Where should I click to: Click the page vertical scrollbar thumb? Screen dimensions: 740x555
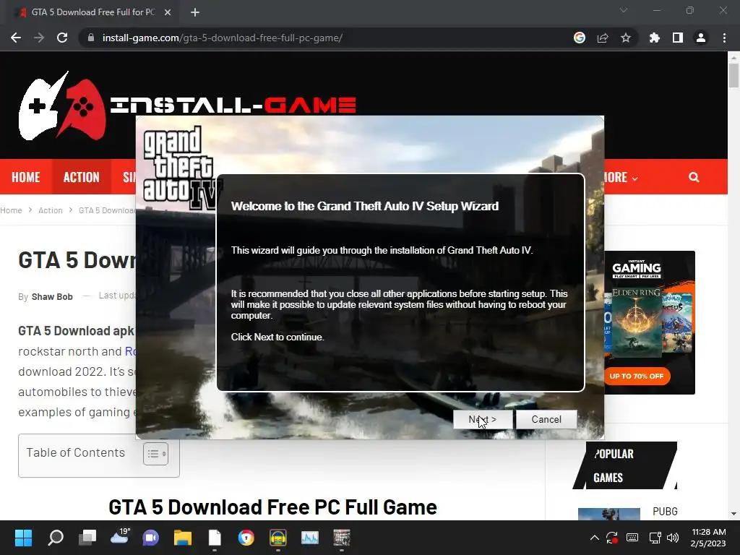(733, 75)
